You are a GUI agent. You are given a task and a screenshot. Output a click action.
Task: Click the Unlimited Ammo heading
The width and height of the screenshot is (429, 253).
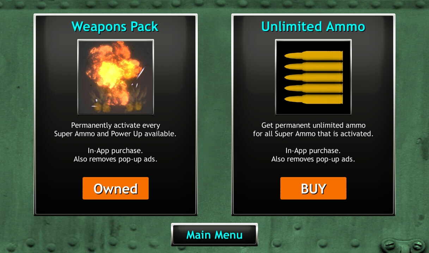pos(313,27)
